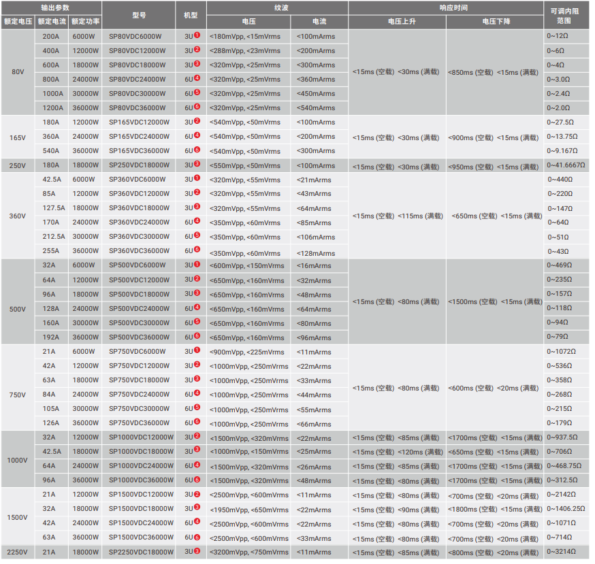Select red badge 3 in SP250VDC18000W row

click(197, 165)
